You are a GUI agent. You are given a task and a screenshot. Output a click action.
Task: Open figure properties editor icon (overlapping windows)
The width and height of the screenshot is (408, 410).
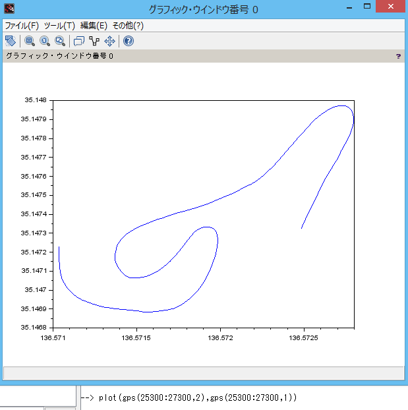coord(79,41)
